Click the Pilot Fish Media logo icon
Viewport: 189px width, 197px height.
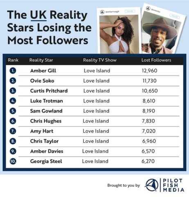click(152, 185)
